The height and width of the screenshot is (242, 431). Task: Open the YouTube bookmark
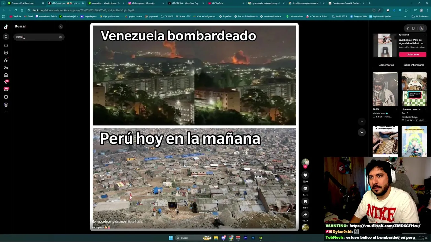[x=15, y=16]
